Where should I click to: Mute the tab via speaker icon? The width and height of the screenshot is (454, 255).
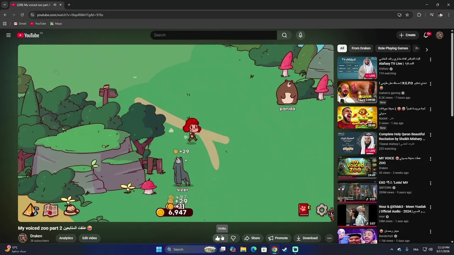(55, 5)
